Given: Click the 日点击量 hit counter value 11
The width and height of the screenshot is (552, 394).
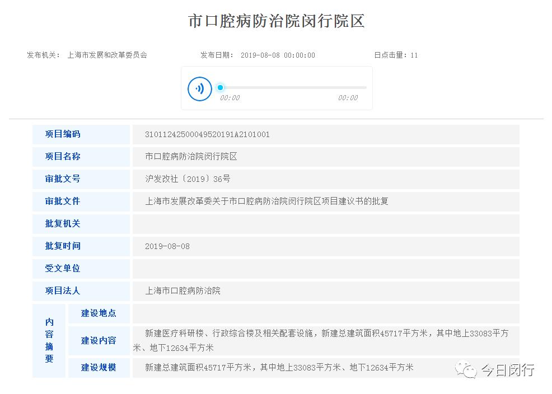Looking at the screenshot, I should (x=415, y=55).
